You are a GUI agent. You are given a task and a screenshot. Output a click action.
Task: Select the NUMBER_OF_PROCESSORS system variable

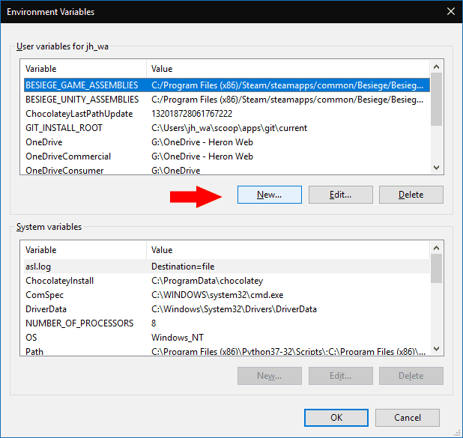click(227, 323)
